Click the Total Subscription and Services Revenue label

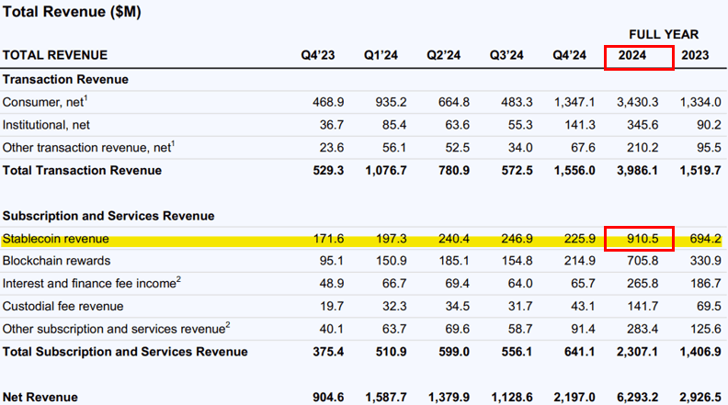125,351
